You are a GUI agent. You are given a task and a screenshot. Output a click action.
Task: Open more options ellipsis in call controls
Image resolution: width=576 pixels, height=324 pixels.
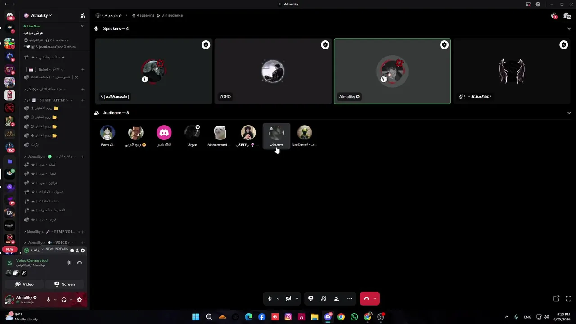point(350,298)
